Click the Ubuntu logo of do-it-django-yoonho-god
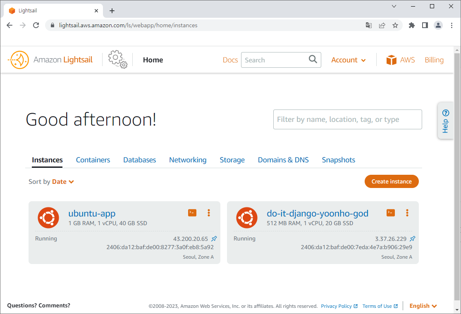 (247, 218)
